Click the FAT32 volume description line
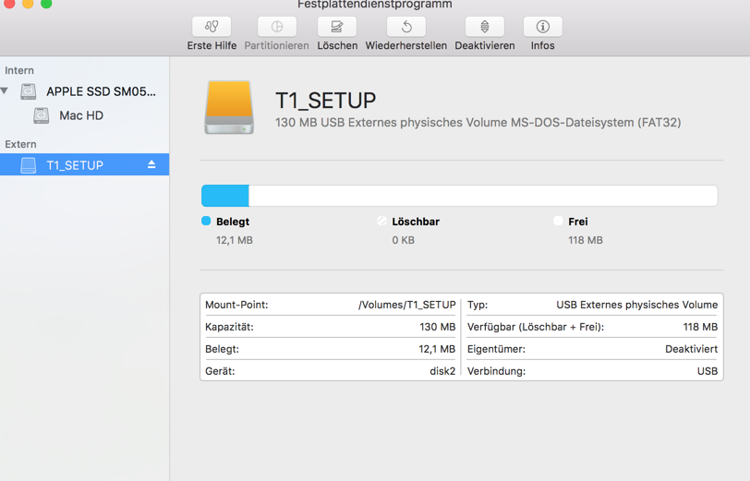 (478, 123)
